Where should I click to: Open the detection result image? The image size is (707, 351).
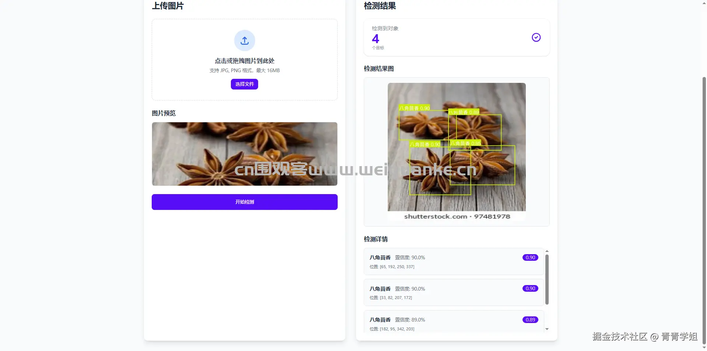(457, 152)
